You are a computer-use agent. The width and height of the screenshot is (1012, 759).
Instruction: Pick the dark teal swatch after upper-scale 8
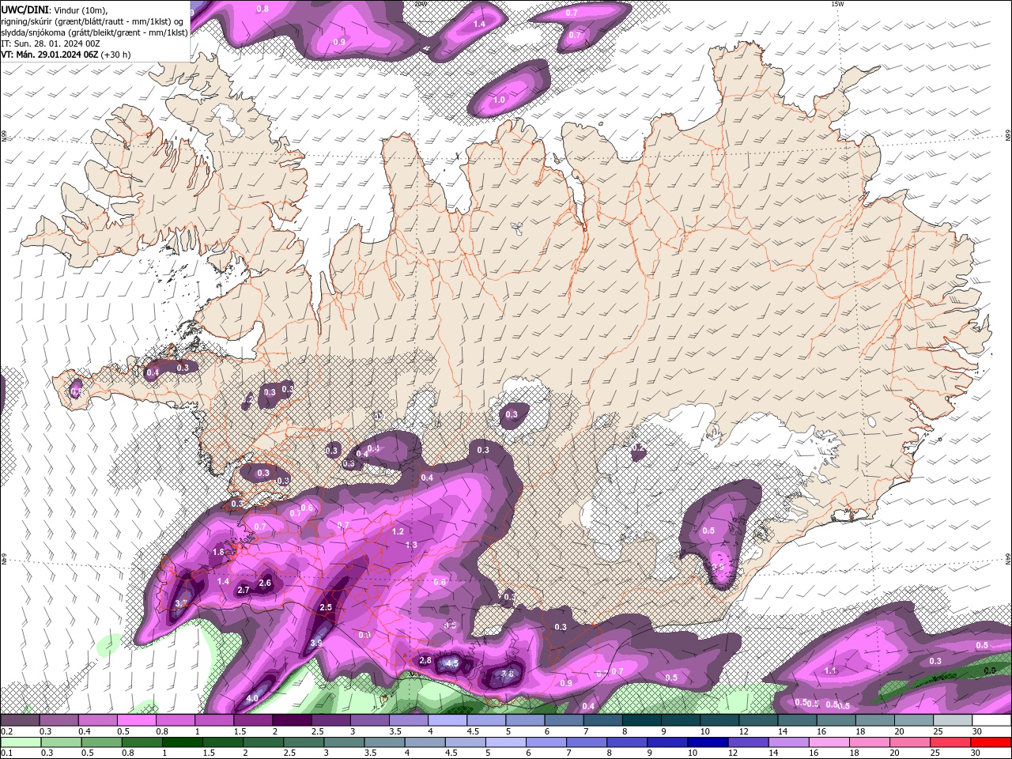click(641, 720)
